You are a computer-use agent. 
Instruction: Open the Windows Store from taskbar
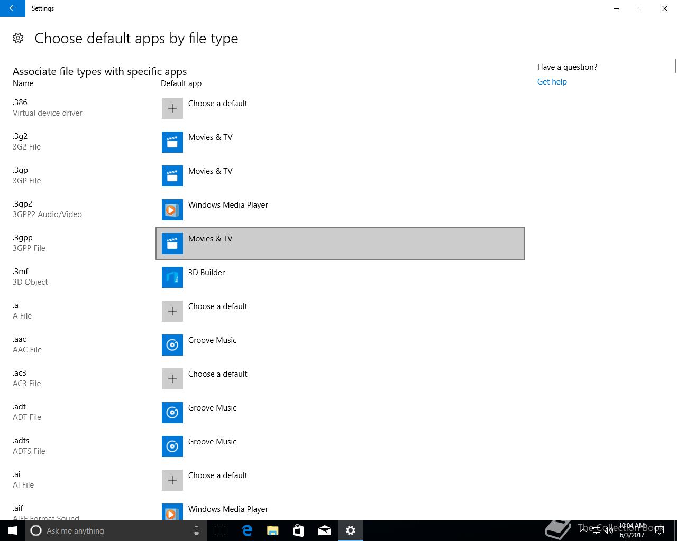pos(298,530)
